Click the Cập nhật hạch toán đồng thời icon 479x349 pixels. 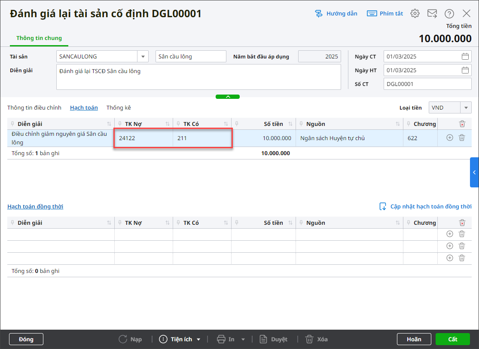(383, 207)
